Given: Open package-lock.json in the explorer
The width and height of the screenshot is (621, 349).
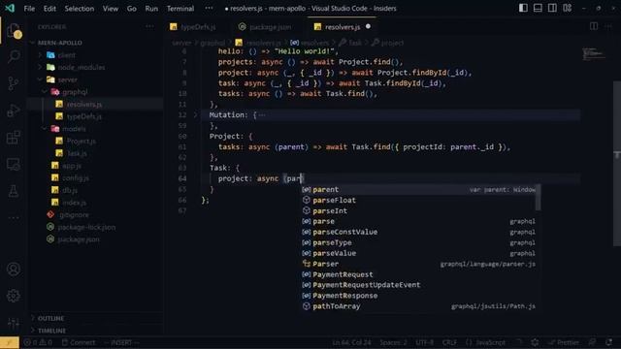Looking at the screenshot, I should [x=86, y=227].
